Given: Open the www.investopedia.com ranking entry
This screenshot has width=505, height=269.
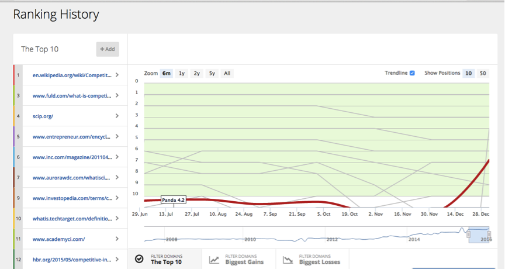Looking at the screenshot, I should pos(71,198).
